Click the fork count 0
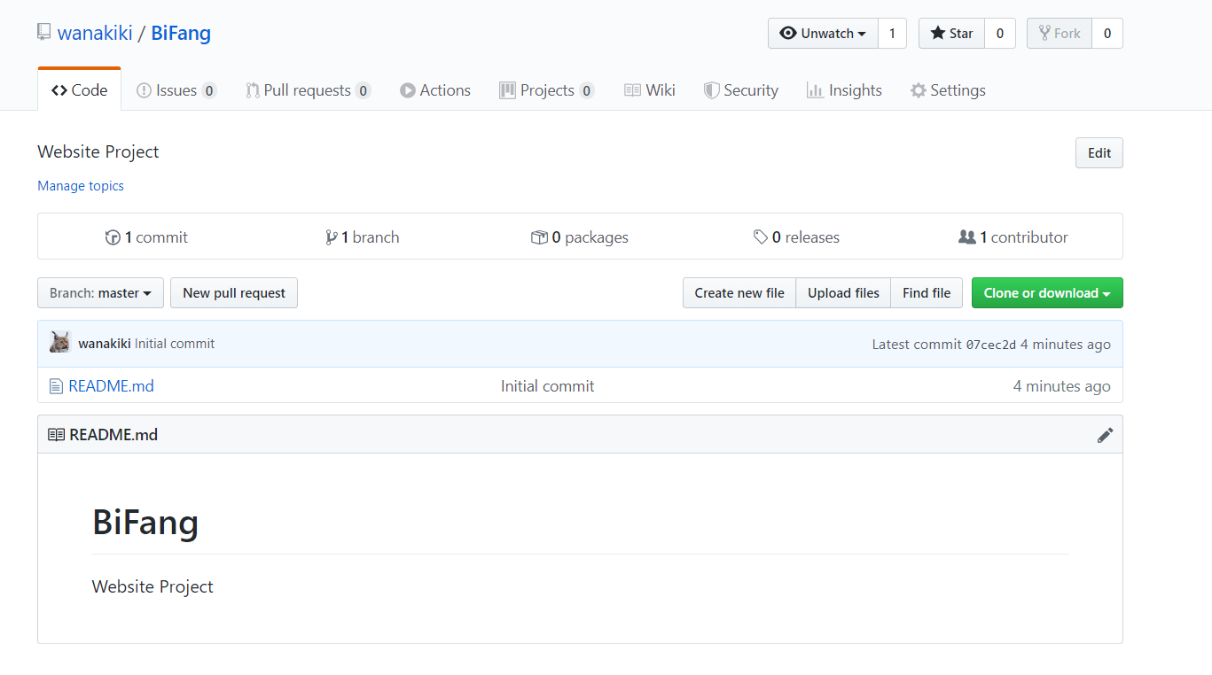1212x675 pixels. point(1107,34)
